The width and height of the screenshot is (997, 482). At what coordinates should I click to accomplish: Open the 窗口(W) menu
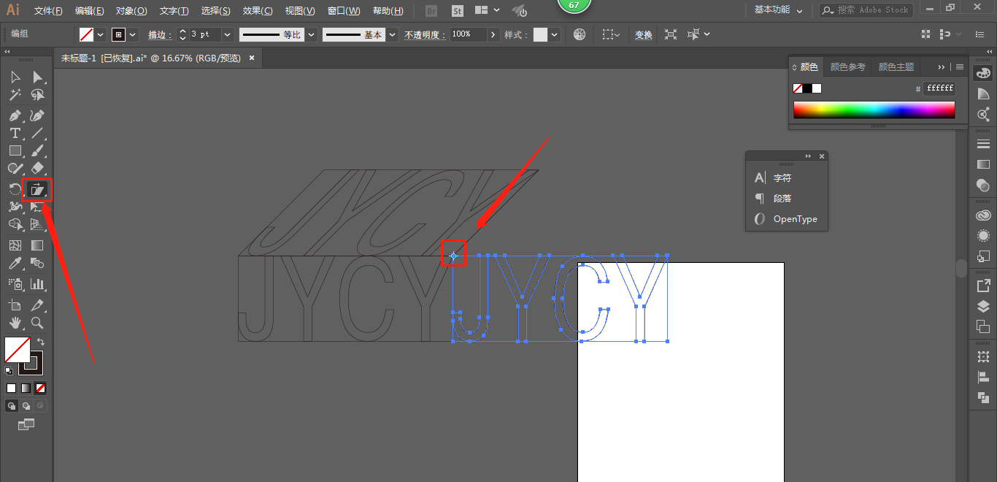344,11
